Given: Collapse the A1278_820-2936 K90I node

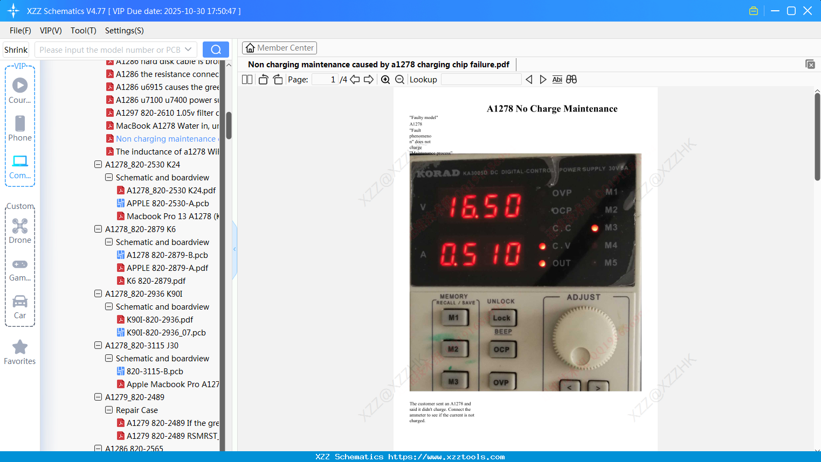Looking at the screenshot, I should click(98, 293).
